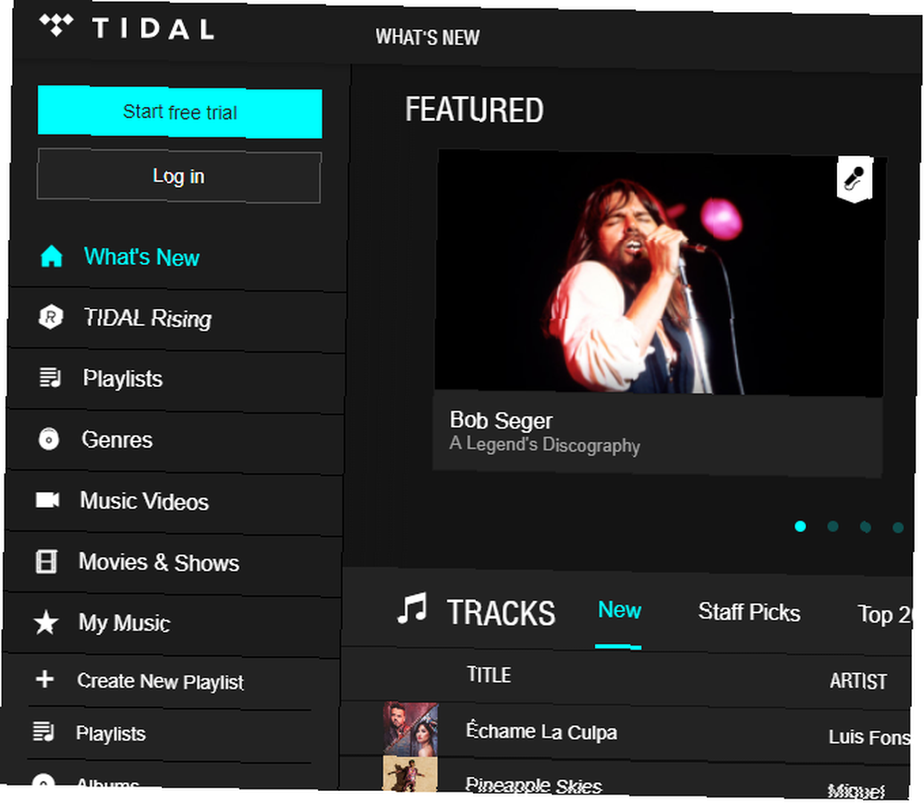Image resolution: width=924 pixels, height=803 pixels.
Task: Select the New tracks tab
Action: coord(619,610)
